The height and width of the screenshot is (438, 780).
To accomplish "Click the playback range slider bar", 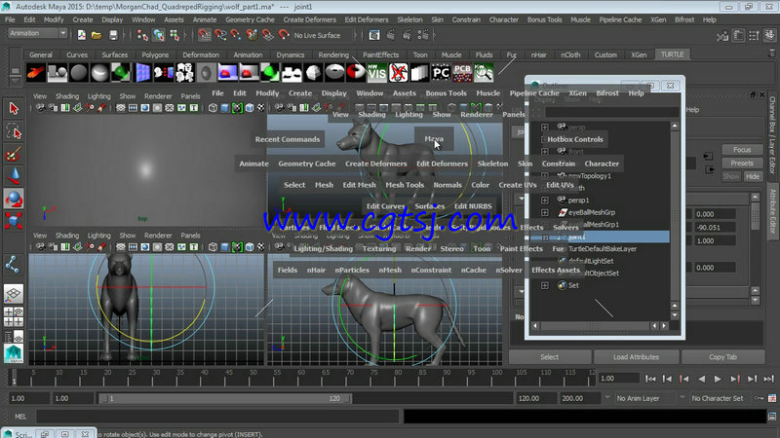I will [225, 398].
